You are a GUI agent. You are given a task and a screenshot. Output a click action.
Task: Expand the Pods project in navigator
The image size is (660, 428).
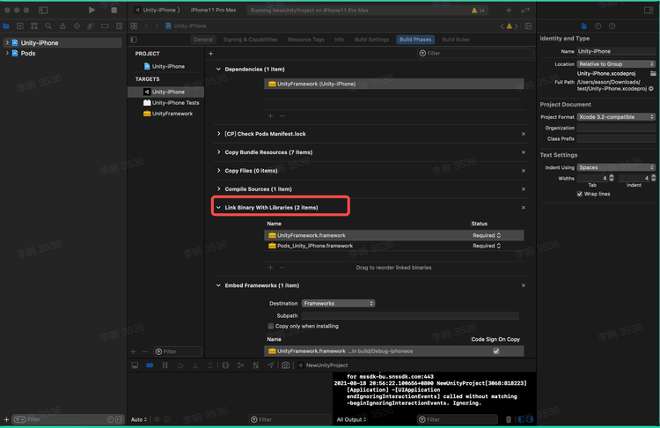point(7,53)
